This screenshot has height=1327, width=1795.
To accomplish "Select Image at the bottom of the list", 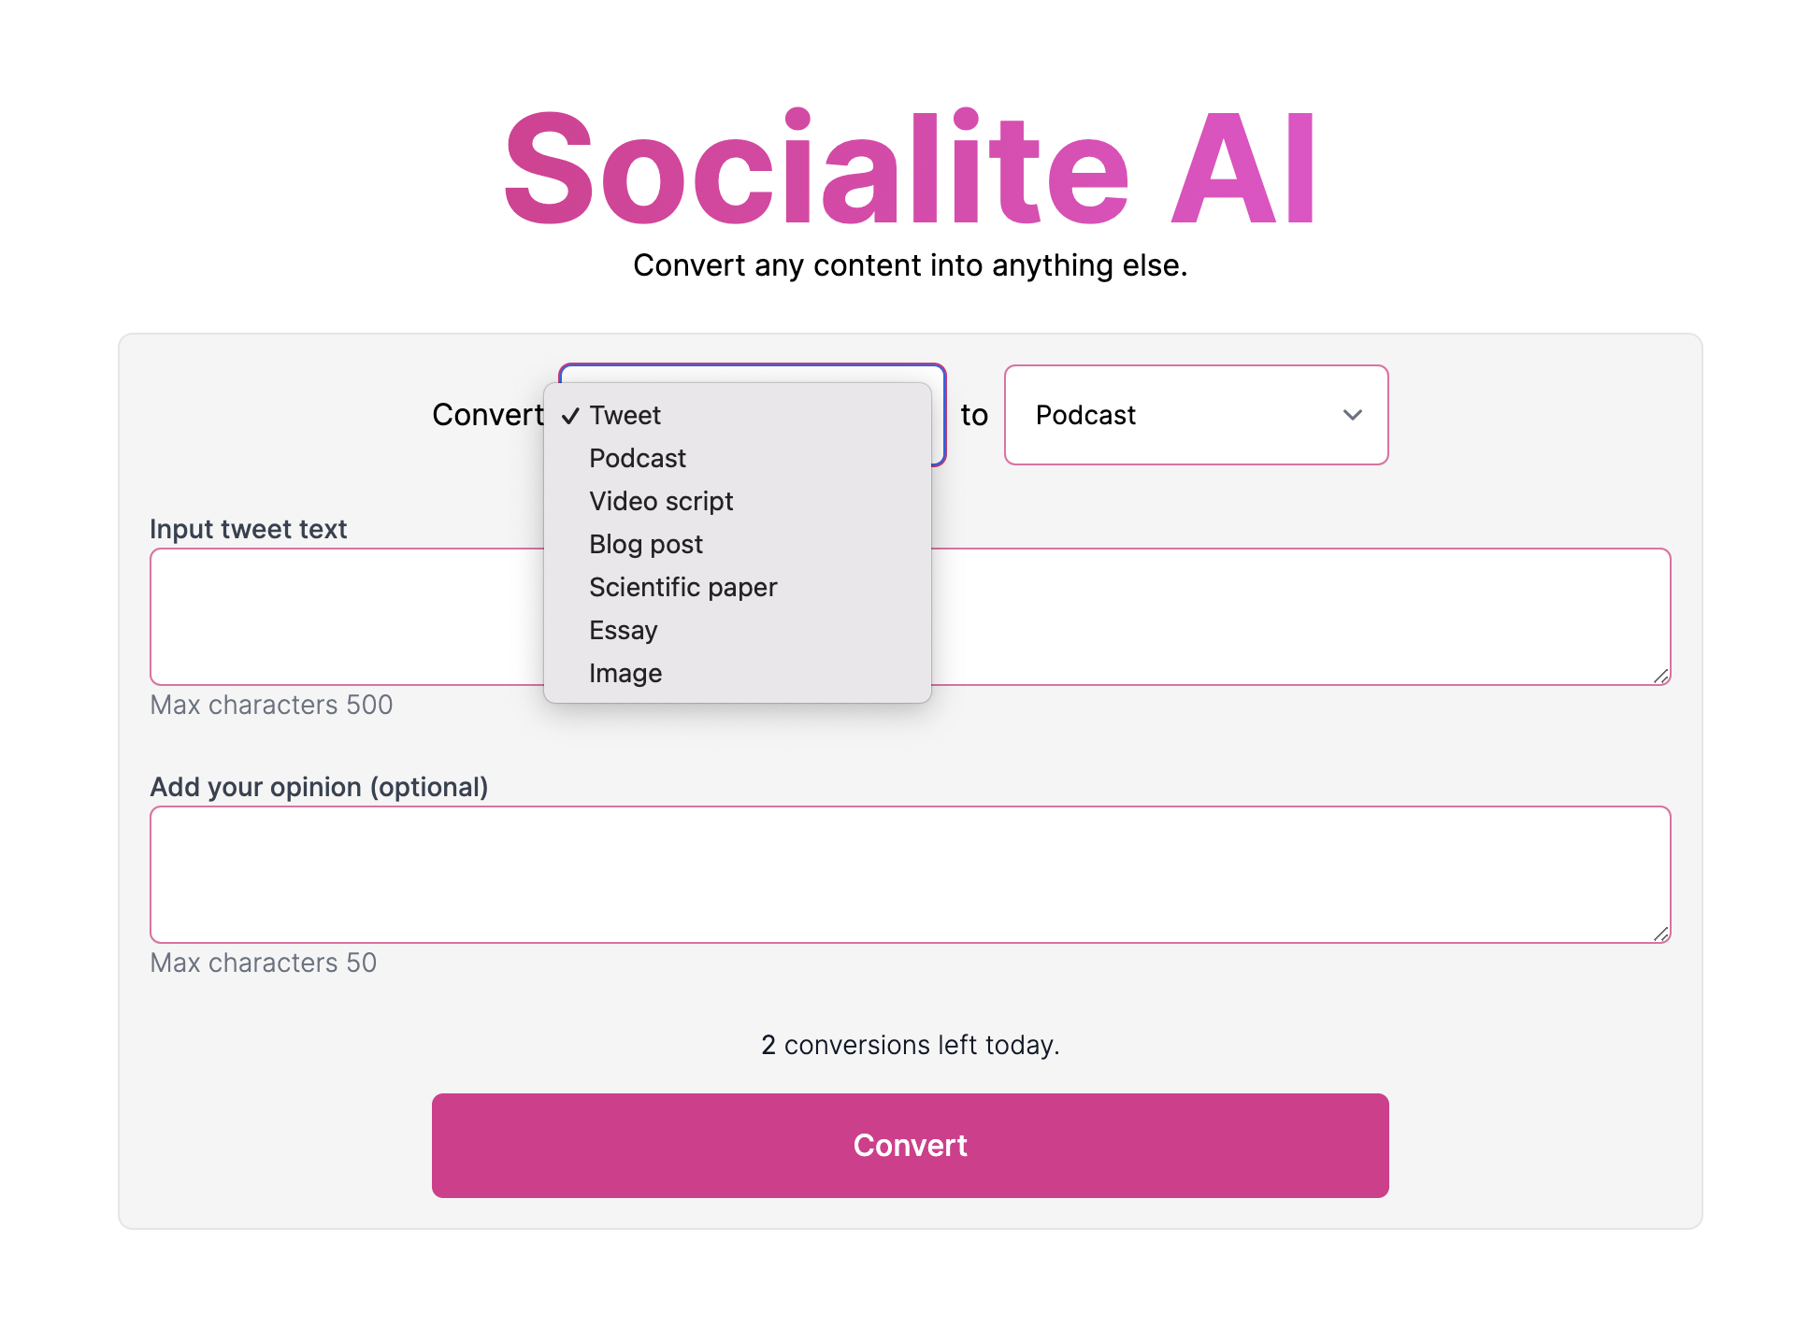I will click(x=625, y=673).
